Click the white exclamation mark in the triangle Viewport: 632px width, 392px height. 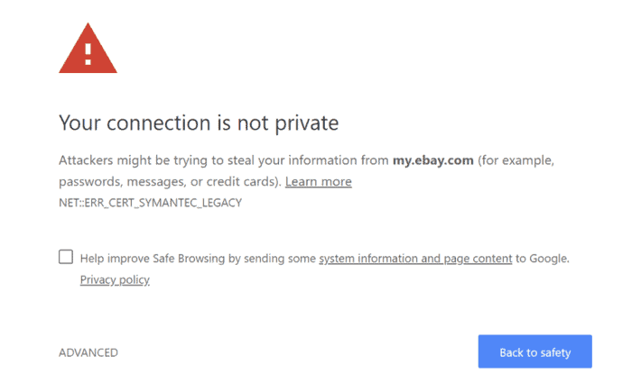point(88,53)
